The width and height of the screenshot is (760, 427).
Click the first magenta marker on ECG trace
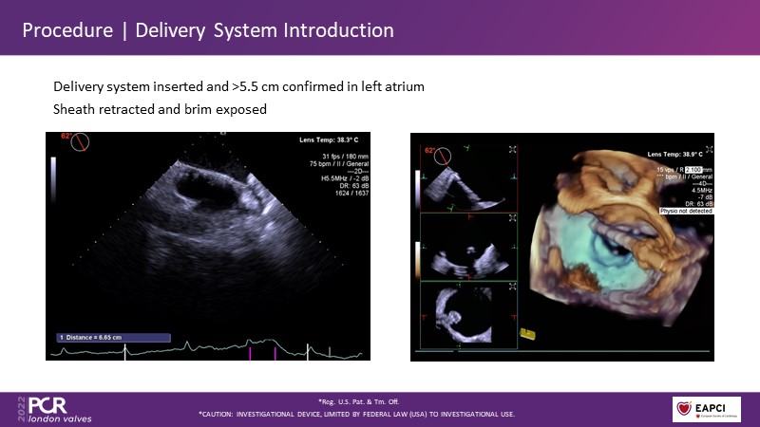(251, 352)
